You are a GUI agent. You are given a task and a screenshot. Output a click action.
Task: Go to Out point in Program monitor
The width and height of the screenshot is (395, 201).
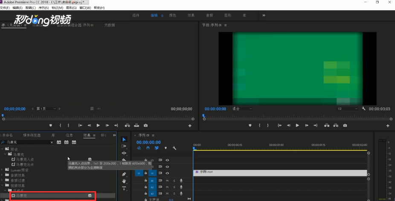[x=315, y=125]
